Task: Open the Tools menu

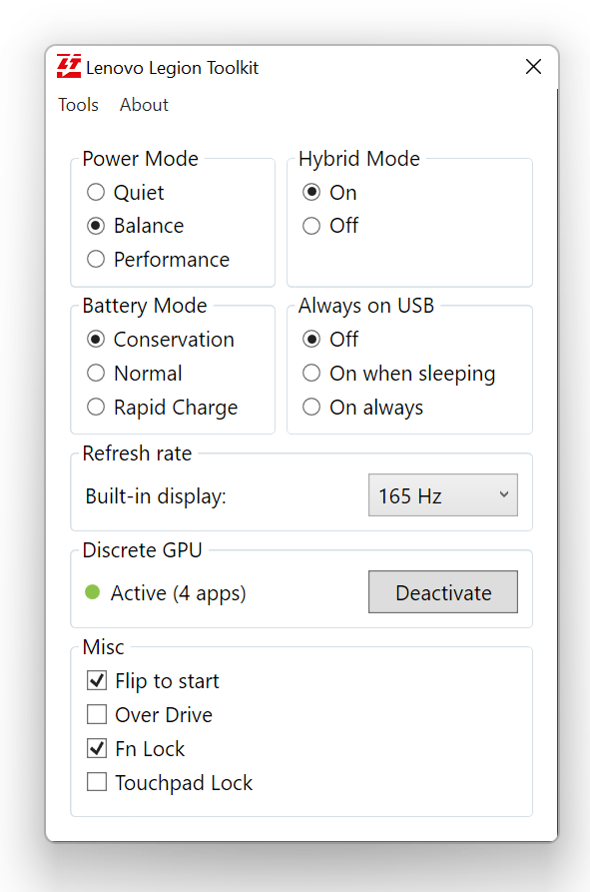Action: [79, 105]
